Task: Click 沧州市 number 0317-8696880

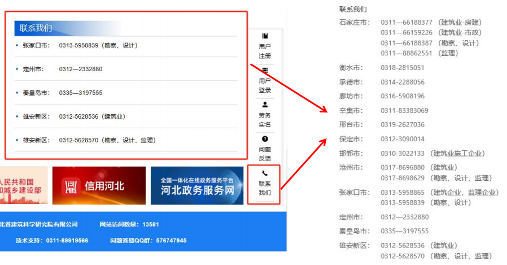Action: point(402,168)
